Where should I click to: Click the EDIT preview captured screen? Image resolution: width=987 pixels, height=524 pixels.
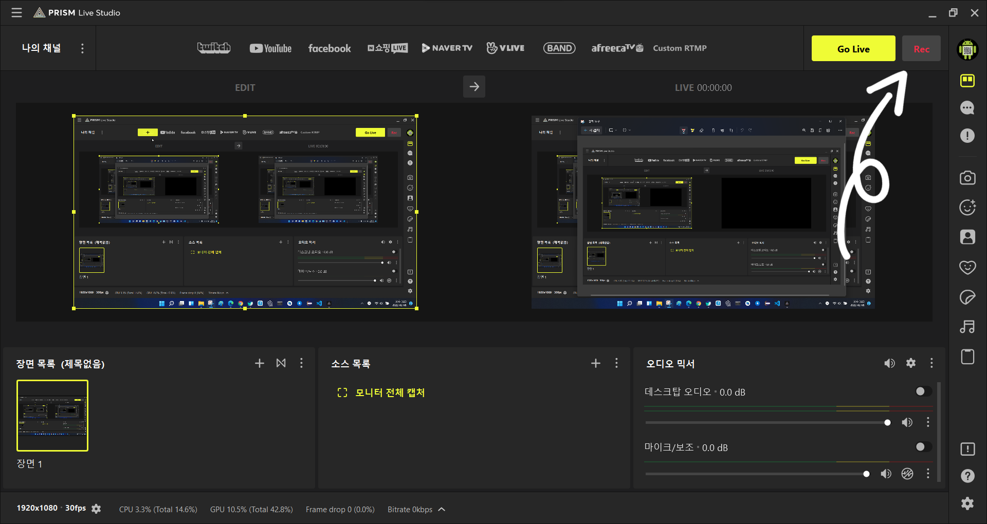[245, 212]
